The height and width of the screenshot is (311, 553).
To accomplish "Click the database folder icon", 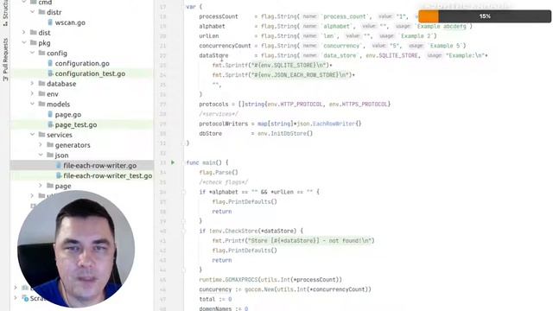I will [41, 84].
